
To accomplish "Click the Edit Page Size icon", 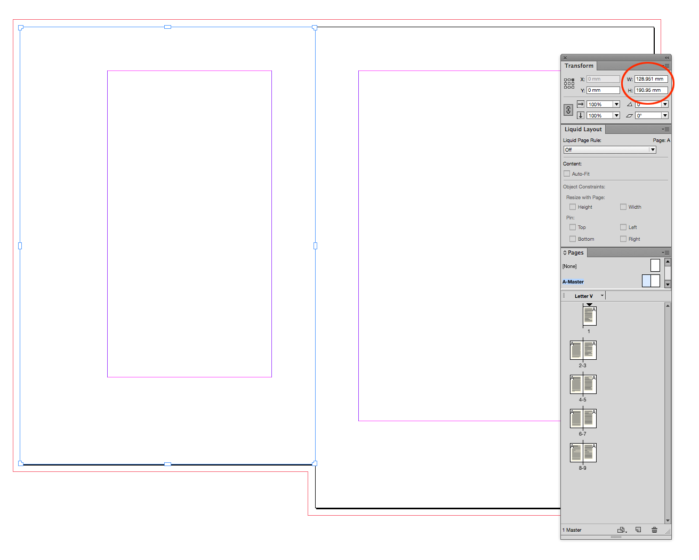I will pos(622,530).
